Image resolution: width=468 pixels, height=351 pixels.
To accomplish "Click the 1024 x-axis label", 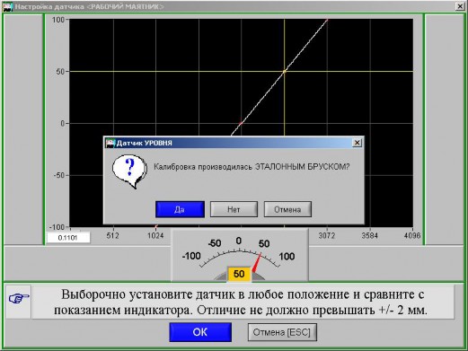I will [155, 236].
